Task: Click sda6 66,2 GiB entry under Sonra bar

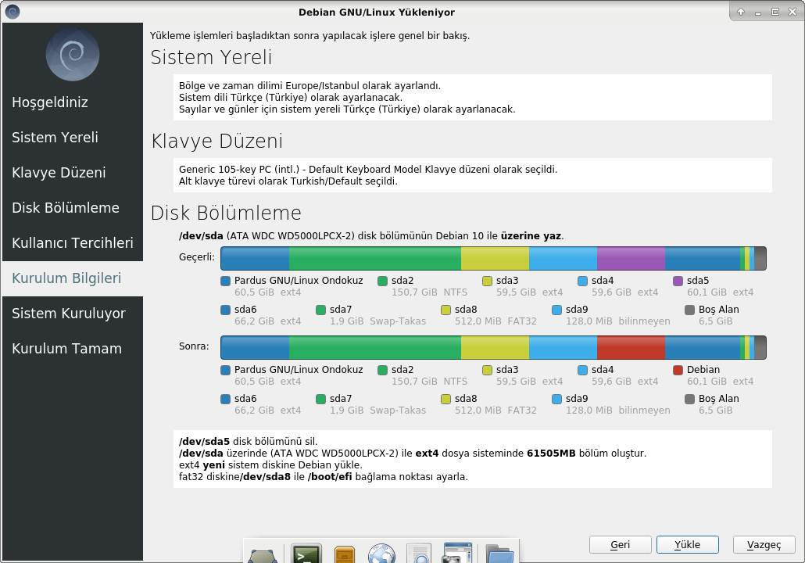Action: coord(261,404)
